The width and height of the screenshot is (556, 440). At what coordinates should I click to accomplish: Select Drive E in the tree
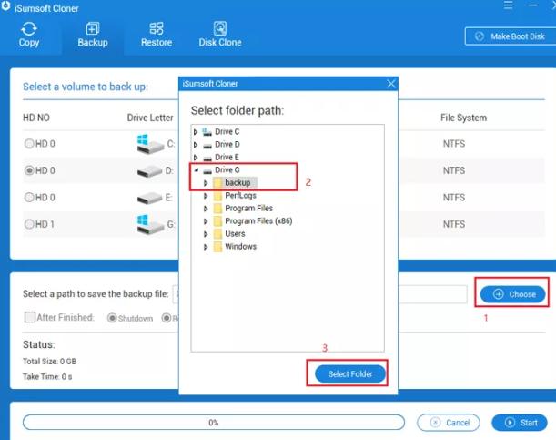pos(227,158)
